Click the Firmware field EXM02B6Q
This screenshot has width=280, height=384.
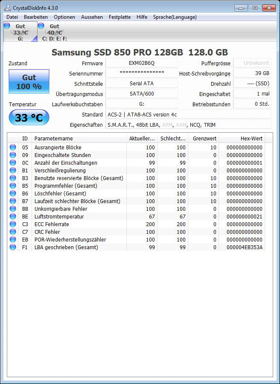point(142,63)
